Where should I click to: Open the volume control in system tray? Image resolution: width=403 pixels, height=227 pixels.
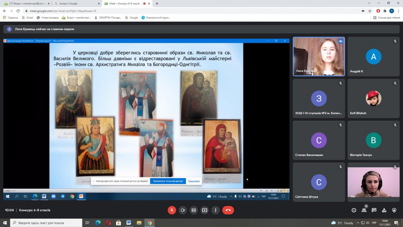(x=368, y=223)
